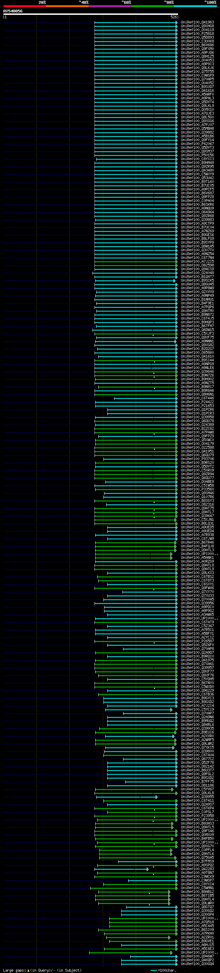Select the UniRef100_Q9LKL9 label
This screenshot has height=973, width=220.
pos(197,105)
